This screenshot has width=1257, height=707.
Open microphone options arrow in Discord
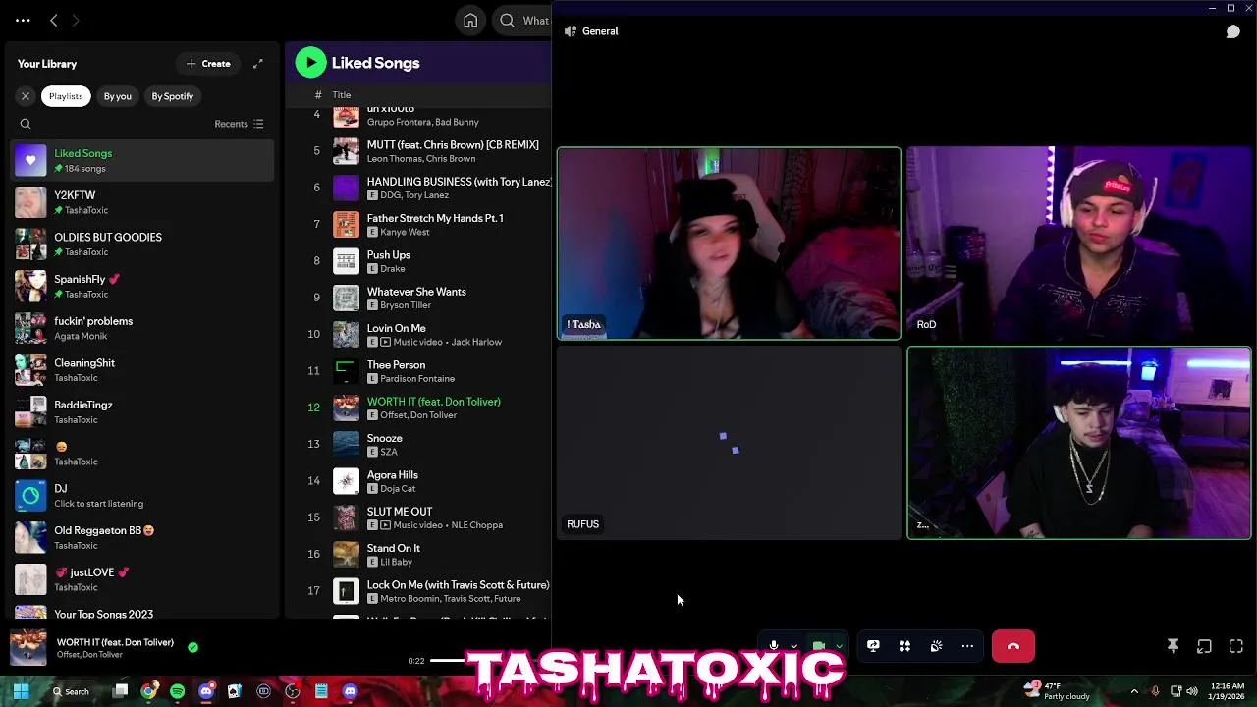793,646
